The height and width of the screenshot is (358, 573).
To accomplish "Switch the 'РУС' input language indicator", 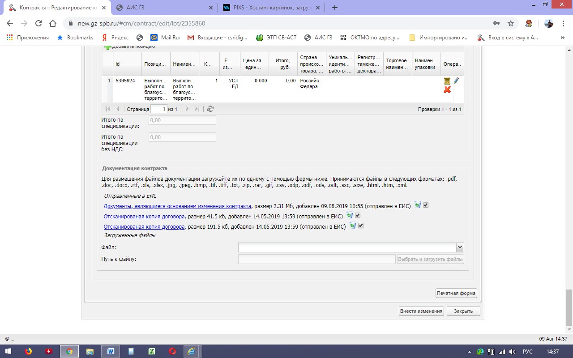I will tap(528, 352).
